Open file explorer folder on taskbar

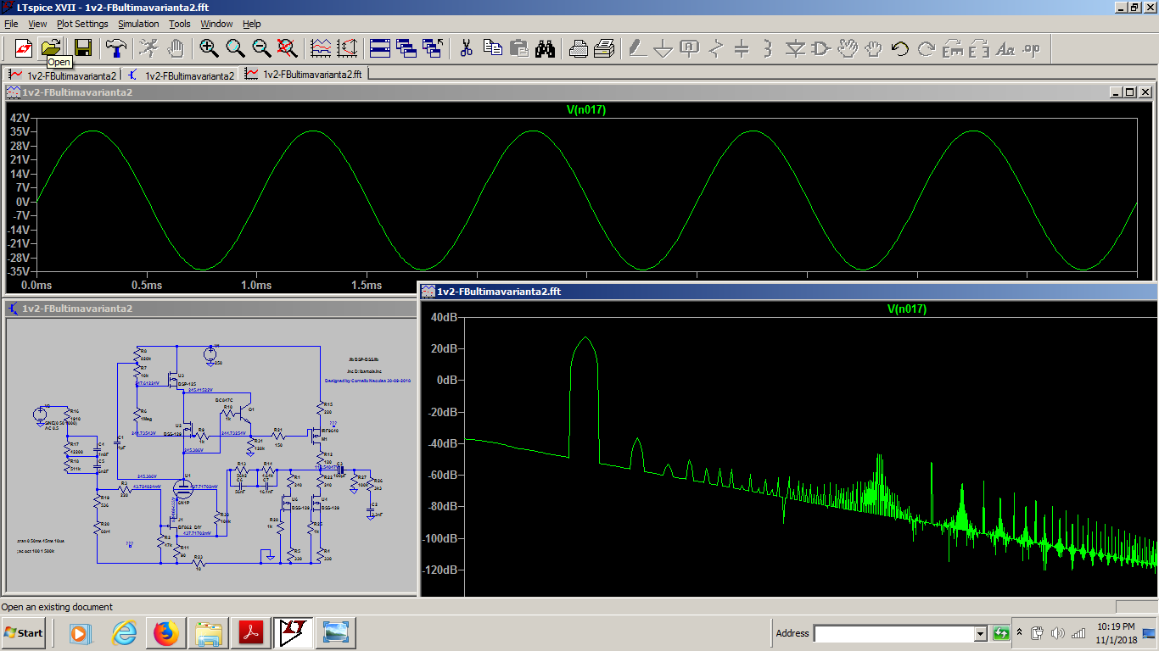(209, 633)
